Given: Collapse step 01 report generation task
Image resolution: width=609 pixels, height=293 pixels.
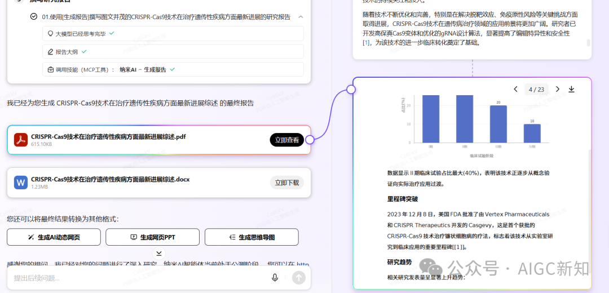Looking at the screenshot, I should pos(301,17).
